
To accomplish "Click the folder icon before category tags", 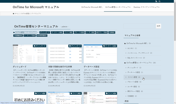I will click(x=14, y=32).
